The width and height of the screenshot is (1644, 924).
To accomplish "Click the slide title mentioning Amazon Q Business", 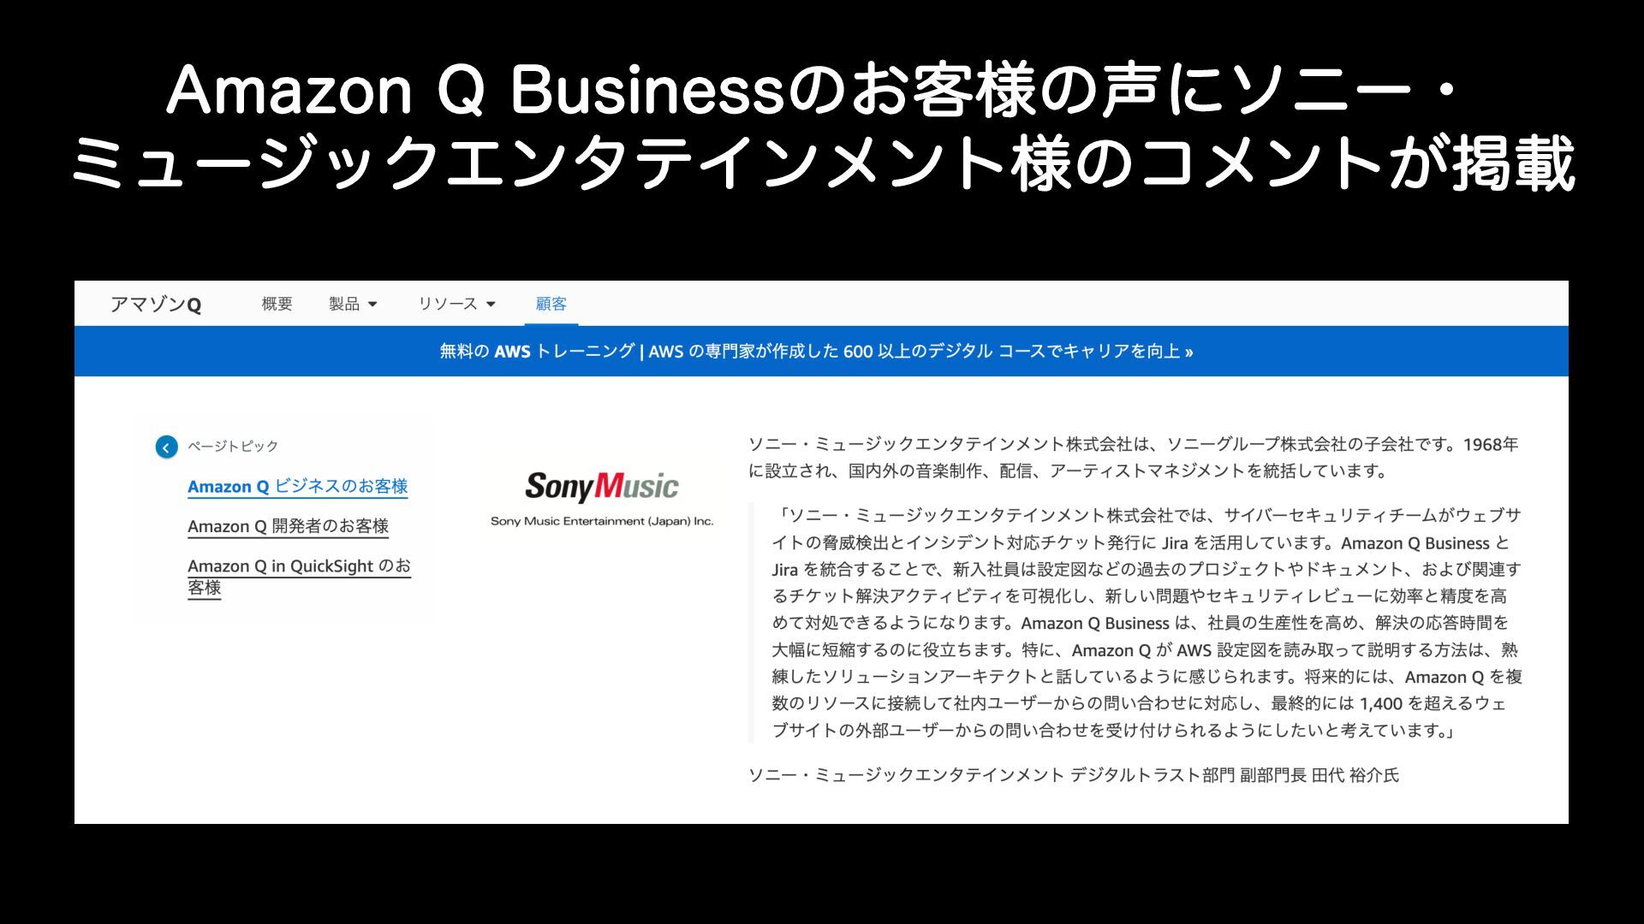I will pyautogui.click(x=822, y=127).
